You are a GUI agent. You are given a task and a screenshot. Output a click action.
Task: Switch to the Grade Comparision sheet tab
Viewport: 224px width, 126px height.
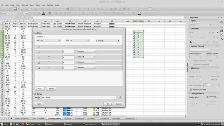click(x=22, y=118)
